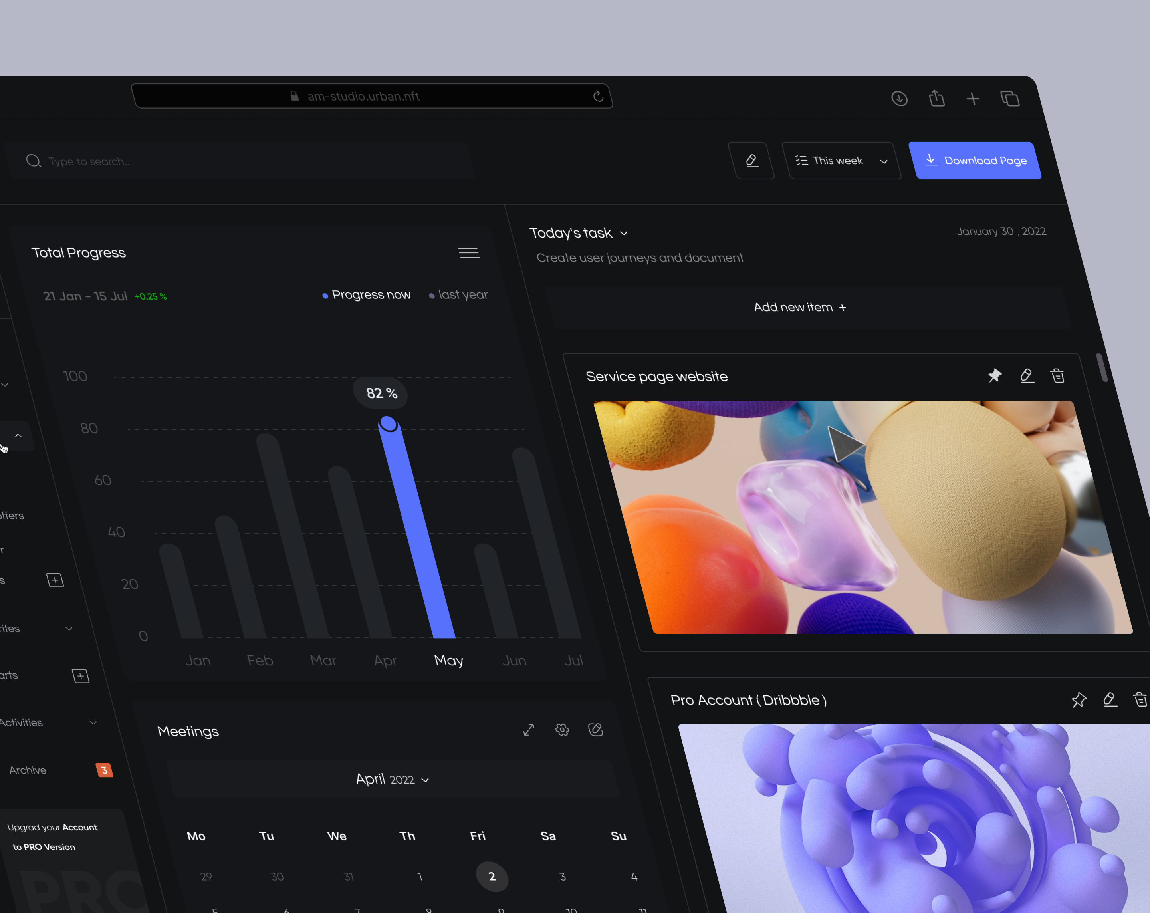Click the Archive badge showing 3
The height and width of the screenshot is (913, 1150).
(105, 770)
